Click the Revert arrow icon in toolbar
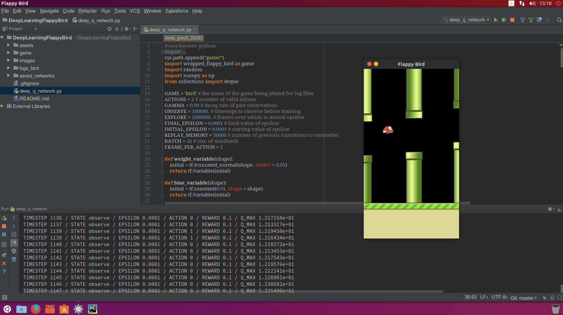 (x=547, y=20)
